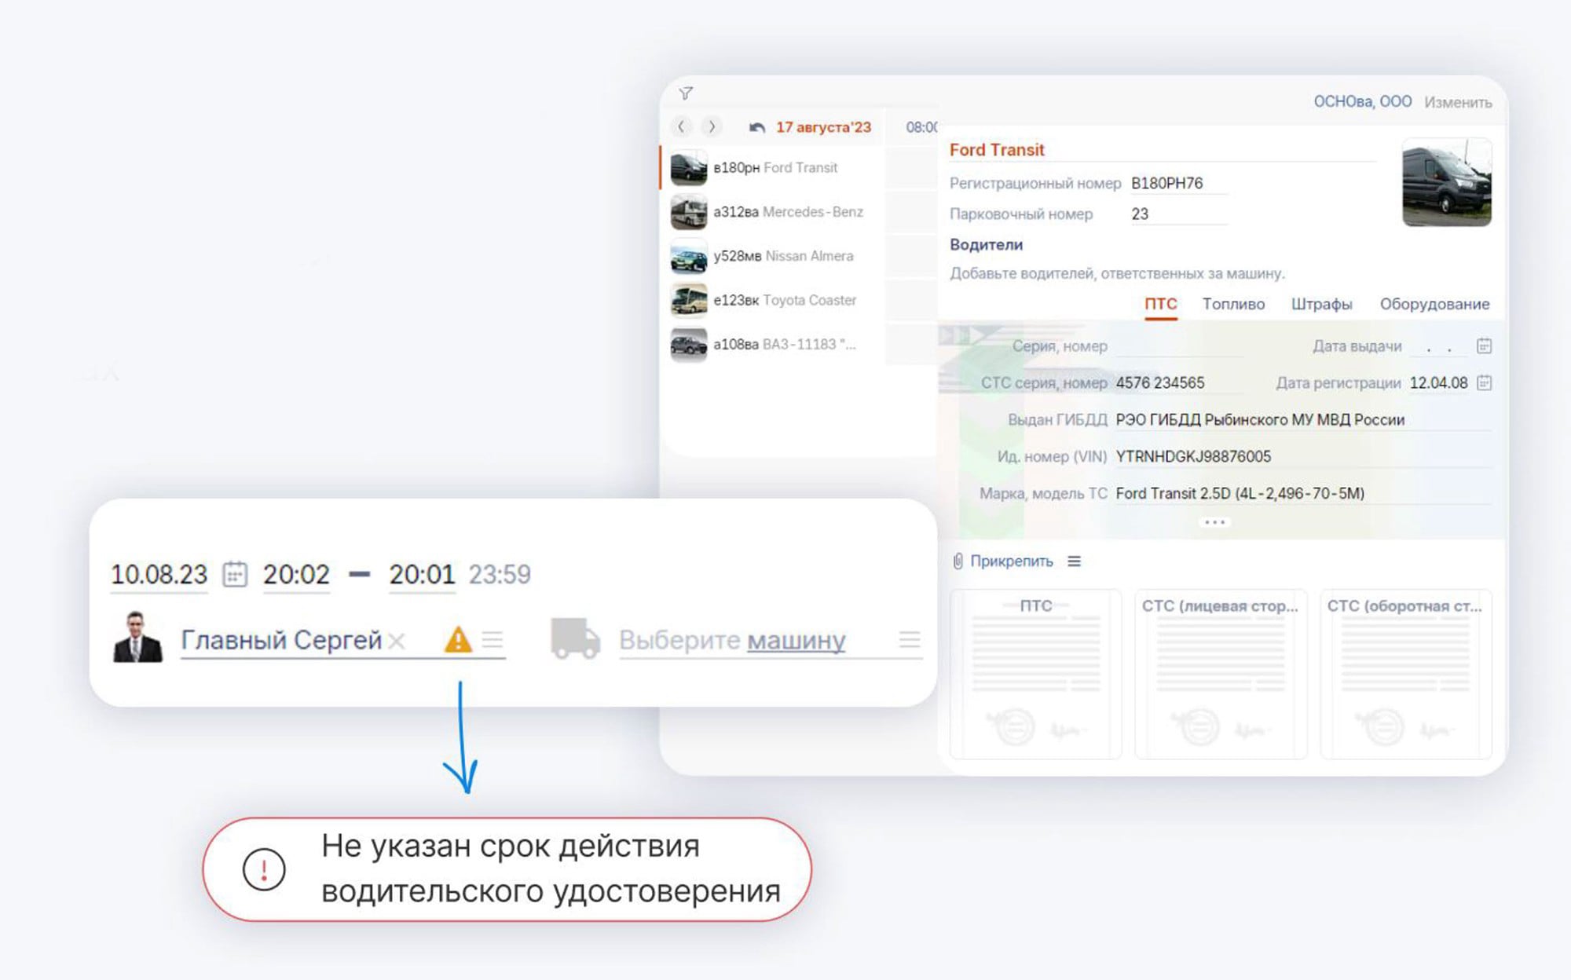1571x980 pixels.
Task: Select the е123вк Toyota Coaster vehicle thumbnail
Action: click(690, 300)
